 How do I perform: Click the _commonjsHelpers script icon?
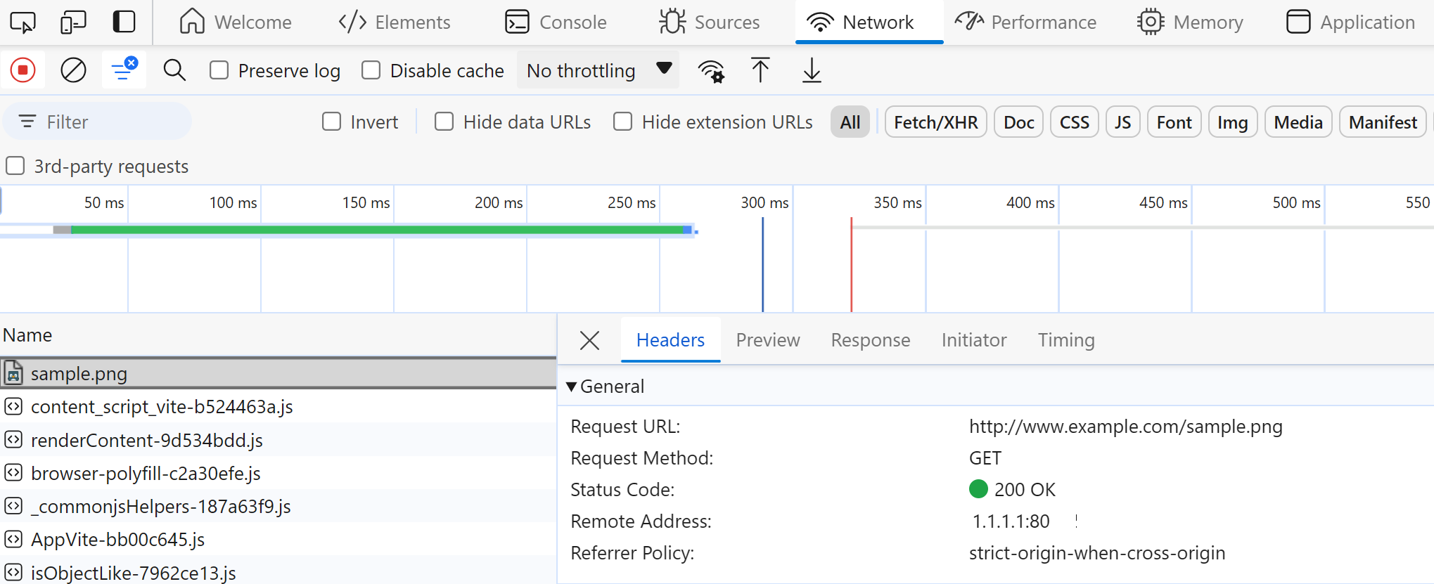pos(13,506)
